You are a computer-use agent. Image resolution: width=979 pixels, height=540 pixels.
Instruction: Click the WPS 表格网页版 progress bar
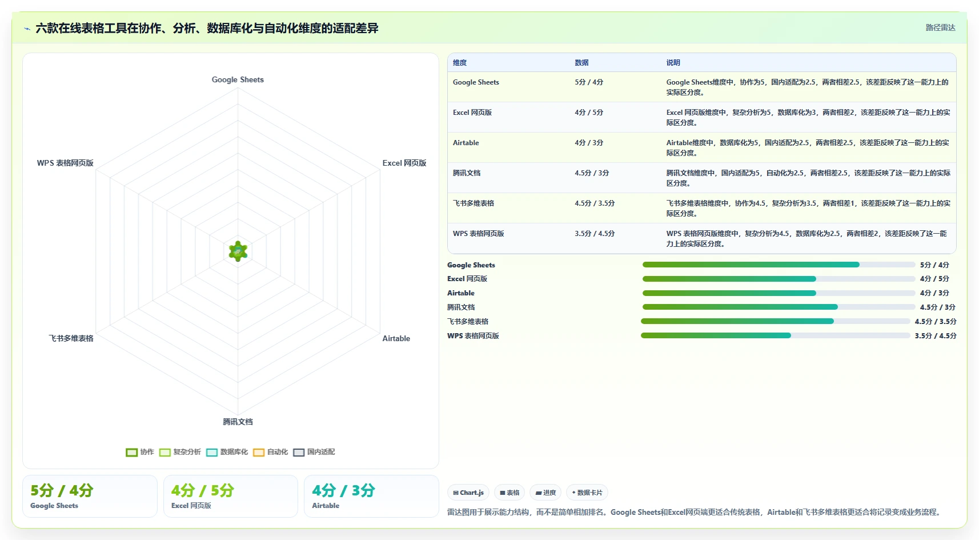click(x=776, y=335)
